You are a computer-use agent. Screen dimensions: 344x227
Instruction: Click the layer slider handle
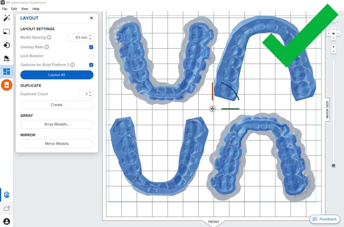coord(333,165)
